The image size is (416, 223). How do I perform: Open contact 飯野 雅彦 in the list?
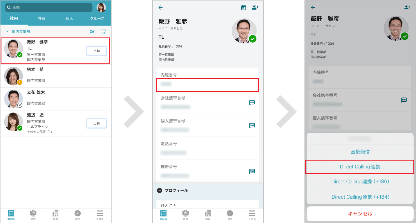pos(55,51)
